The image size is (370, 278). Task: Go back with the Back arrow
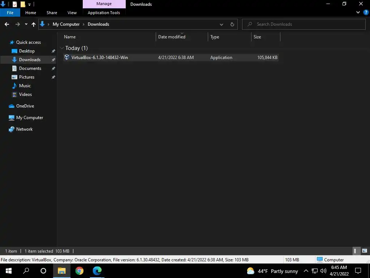pos(7,24)
